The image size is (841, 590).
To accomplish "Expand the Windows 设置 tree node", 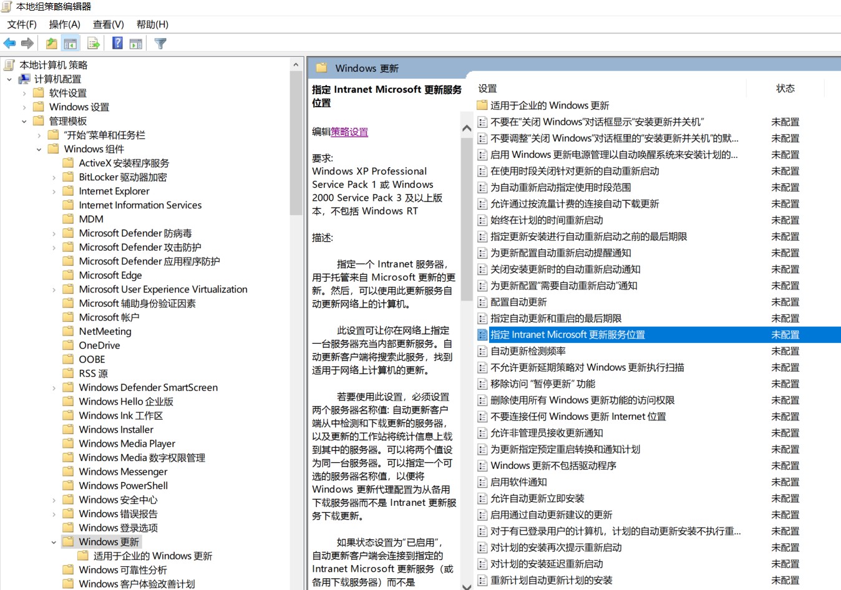I will (x=24, y=107).
